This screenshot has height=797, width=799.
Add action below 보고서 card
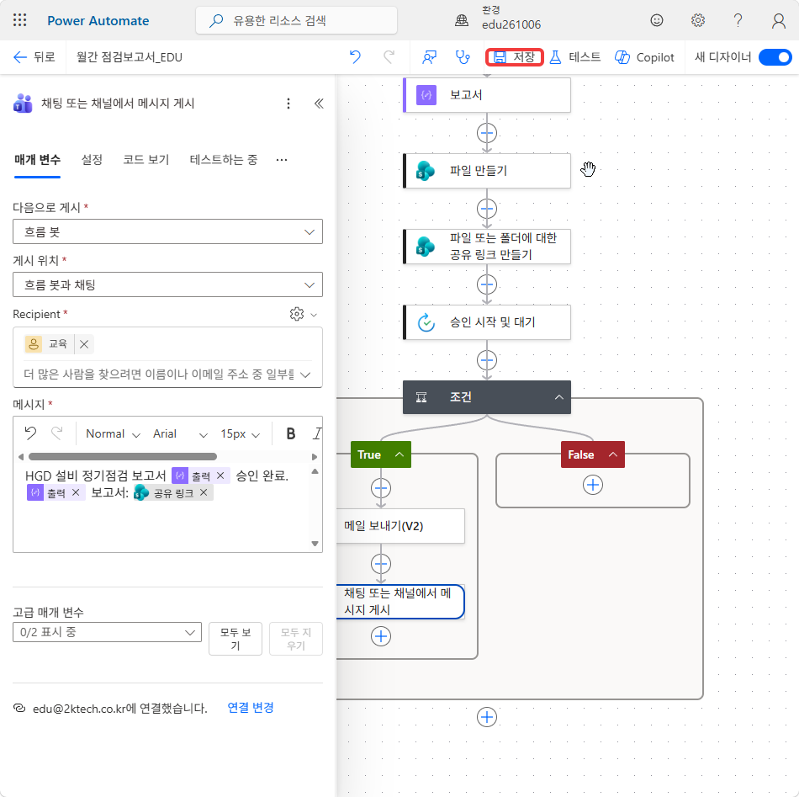[487, 133]
